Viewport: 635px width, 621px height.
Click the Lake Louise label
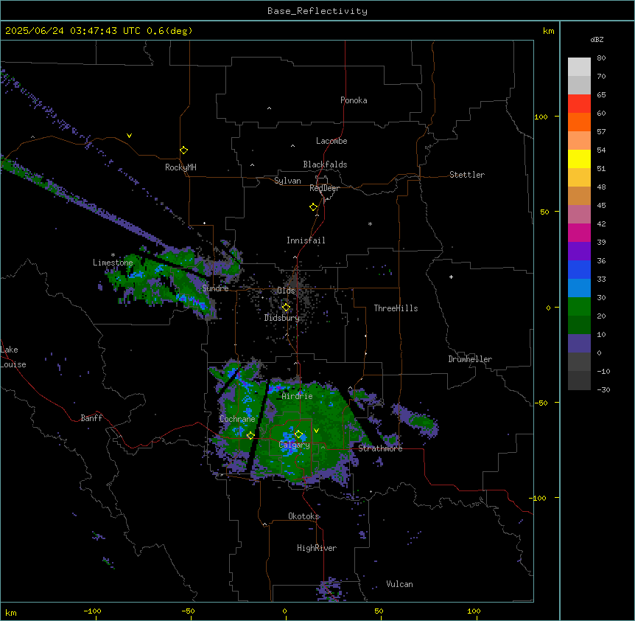point(13,357)
